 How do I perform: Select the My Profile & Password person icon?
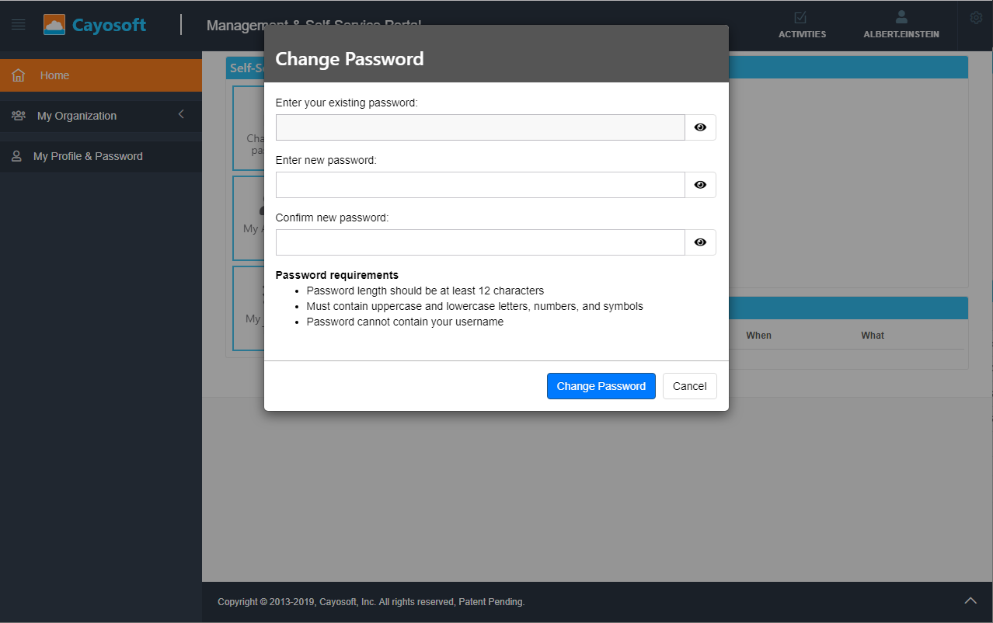[x=16, y=155]
